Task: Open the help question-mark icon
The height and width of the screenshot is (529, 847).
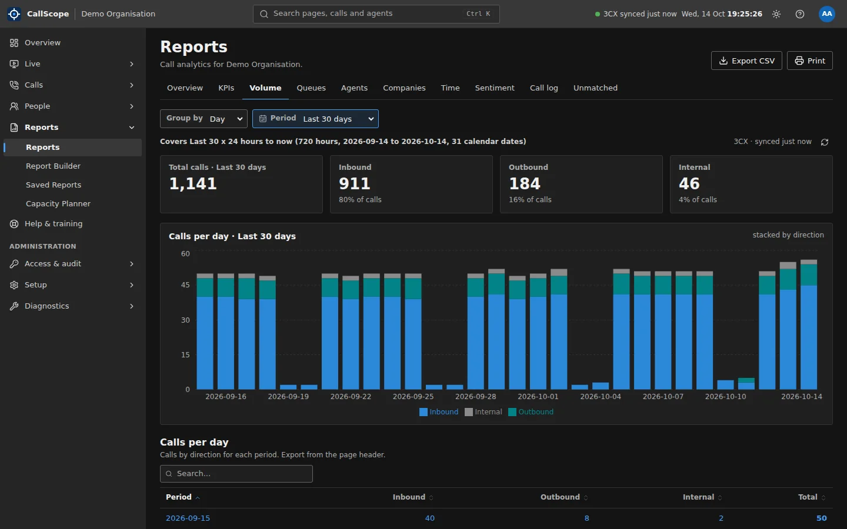Action: click(x=800, y=14)
